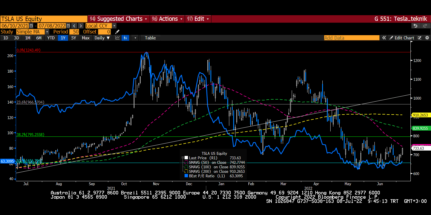Click end date field 07/08/2022

pos(52,26)
